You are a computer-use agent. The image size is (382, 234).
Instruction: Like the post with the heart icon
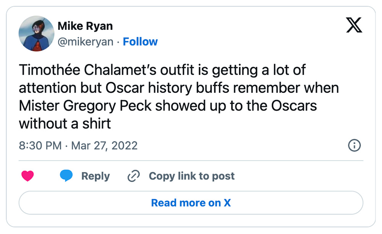point(28,176)
